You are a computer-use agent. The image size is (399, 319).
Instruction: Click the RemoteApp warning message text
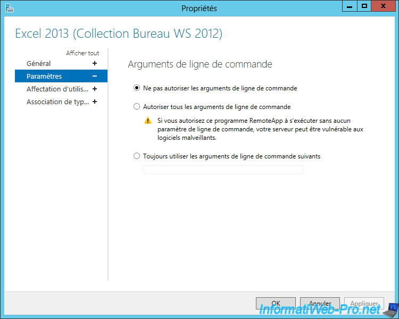coord(260,129)
